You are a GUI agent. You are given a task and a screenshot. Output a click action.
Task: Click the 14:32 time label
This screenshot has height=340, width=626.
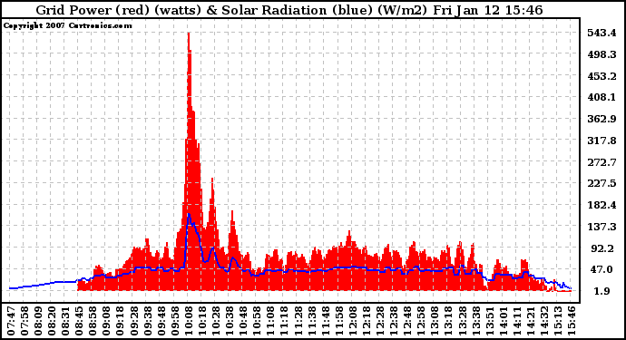point(544,321)
